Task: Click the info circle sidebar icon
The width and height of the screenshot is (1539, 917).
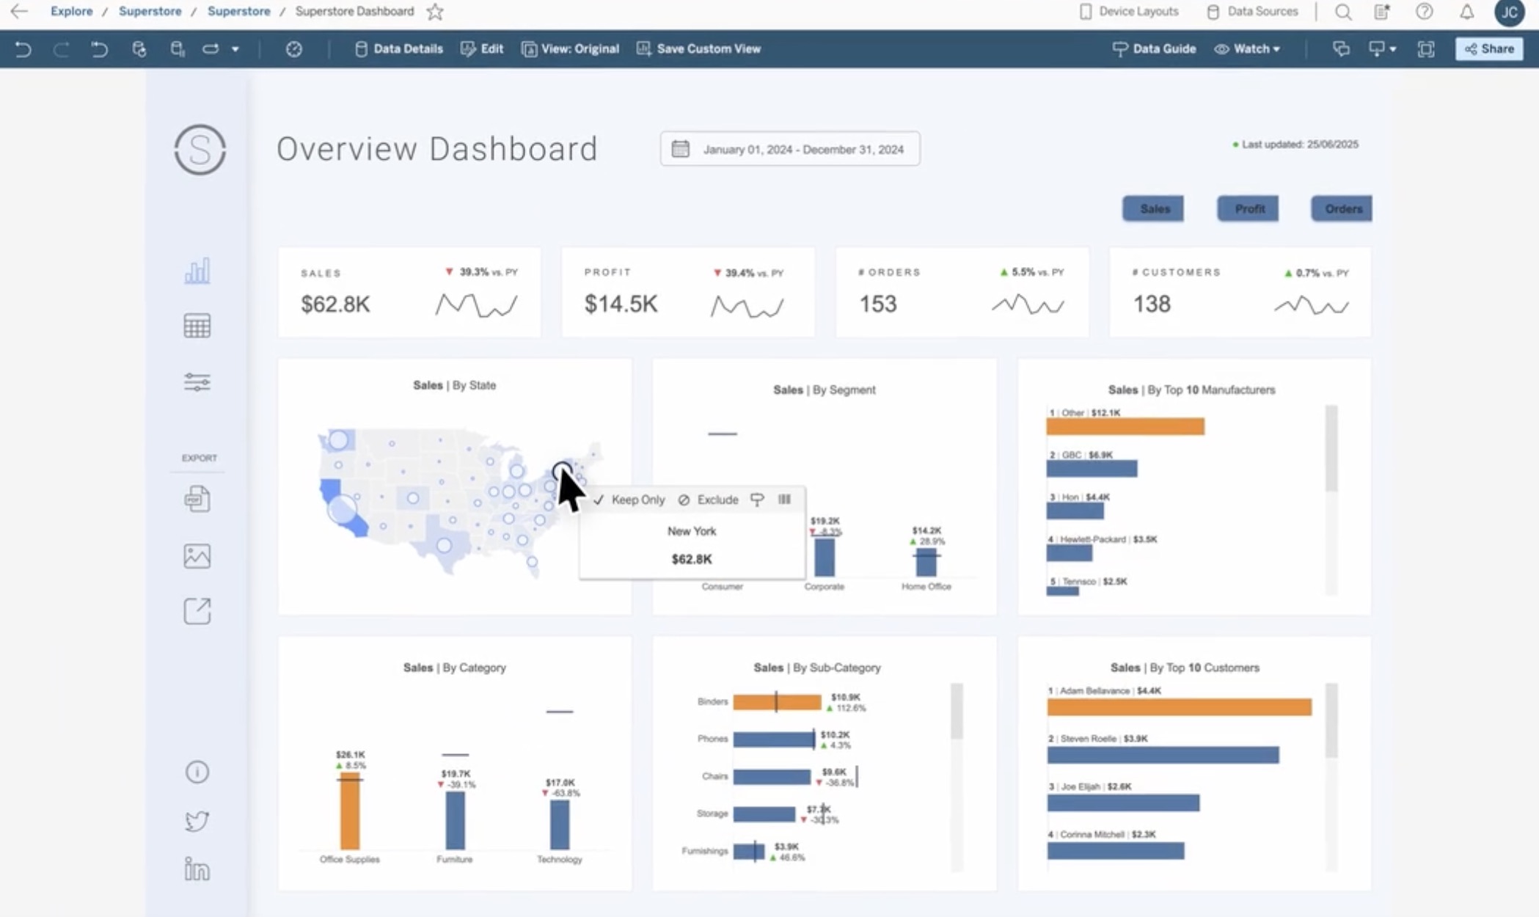Action: pyautogui.click(x=197, y=772)
